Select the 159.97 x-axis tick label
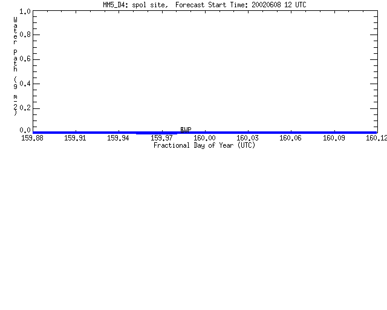Screen dimensions: 387x310 coord(161,138)
